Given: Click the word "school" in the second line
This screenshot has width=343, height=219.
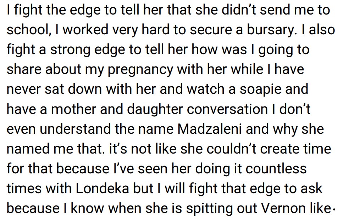Looking at the screenshot, I should tap(28, 30).
